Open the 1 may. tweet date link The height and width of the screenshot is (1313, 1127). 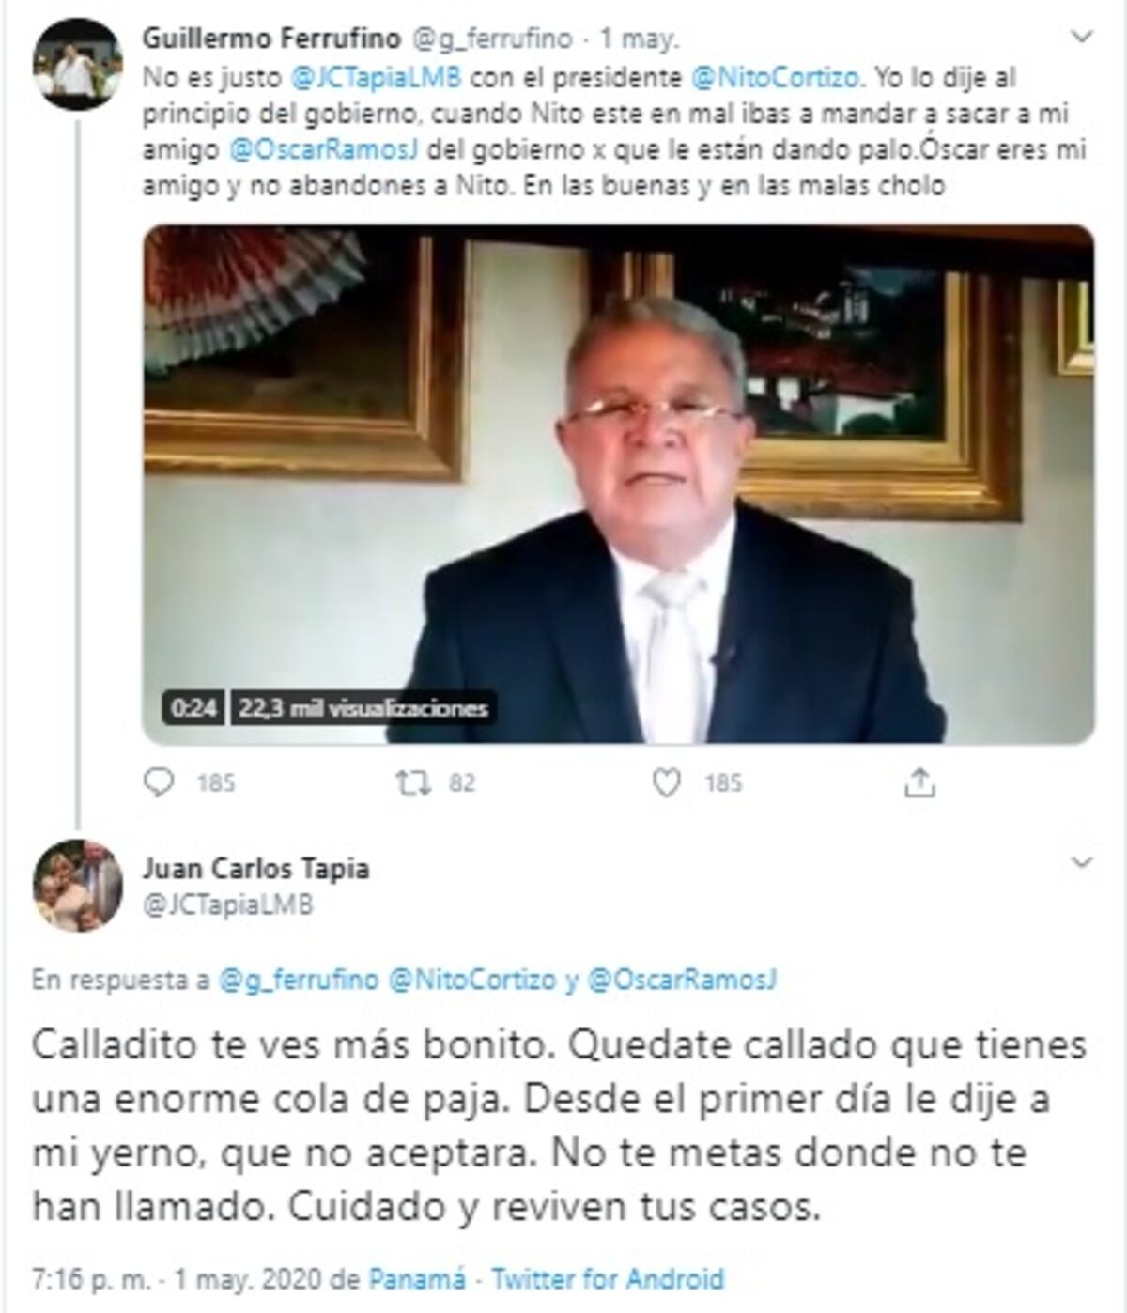click(x=640, y=39)
